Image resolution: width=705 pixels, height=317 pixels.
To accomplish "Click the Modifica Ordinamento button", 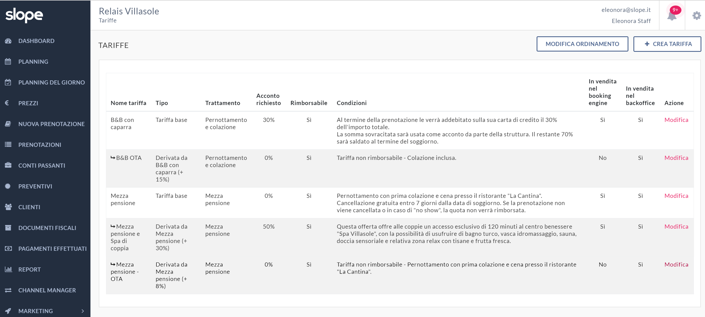I will [582, 44].
